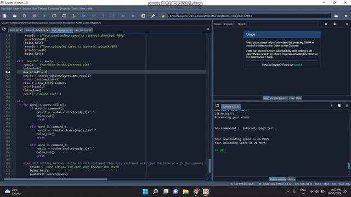This screenshot has width=351, height=197.
Task: Open the Projects menu
Action: (65, 9)
